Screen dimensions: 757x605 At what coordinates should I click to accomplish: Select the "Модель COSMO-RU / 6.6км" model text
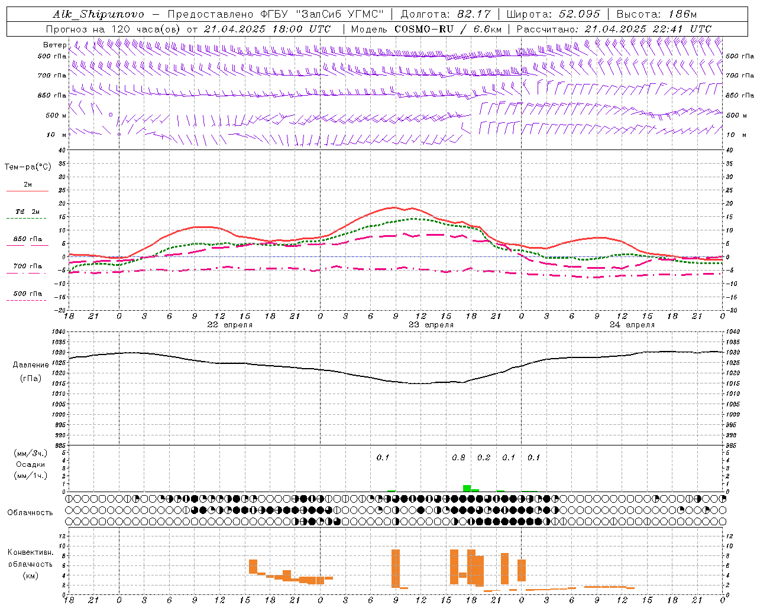pos(426,29)
